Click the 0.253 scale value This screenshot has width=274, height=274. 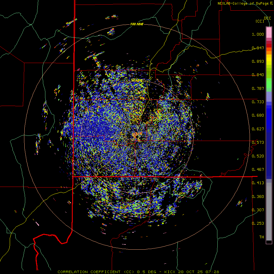coord(258,223)
